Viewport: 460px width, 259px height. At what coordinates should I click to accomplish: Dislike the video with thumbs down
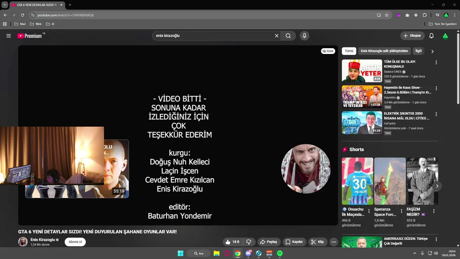pos(249,242)
